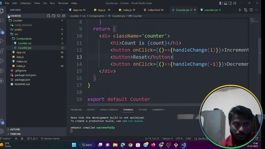Click the editor minimap
Viewport: 265px width, 149px height.
254,21
